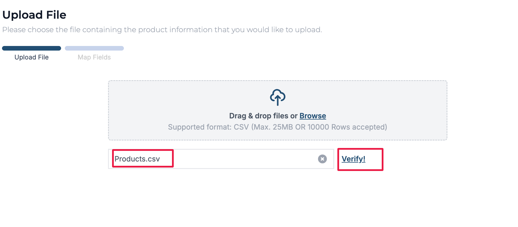
Task: Click the upward arrow inside the cloud
Action: [x=277, y=101]
